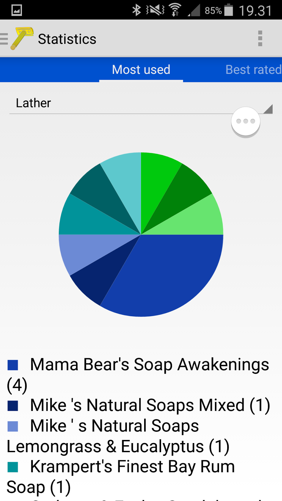Tap the floating three-dots bubble button

click(246, 121)
